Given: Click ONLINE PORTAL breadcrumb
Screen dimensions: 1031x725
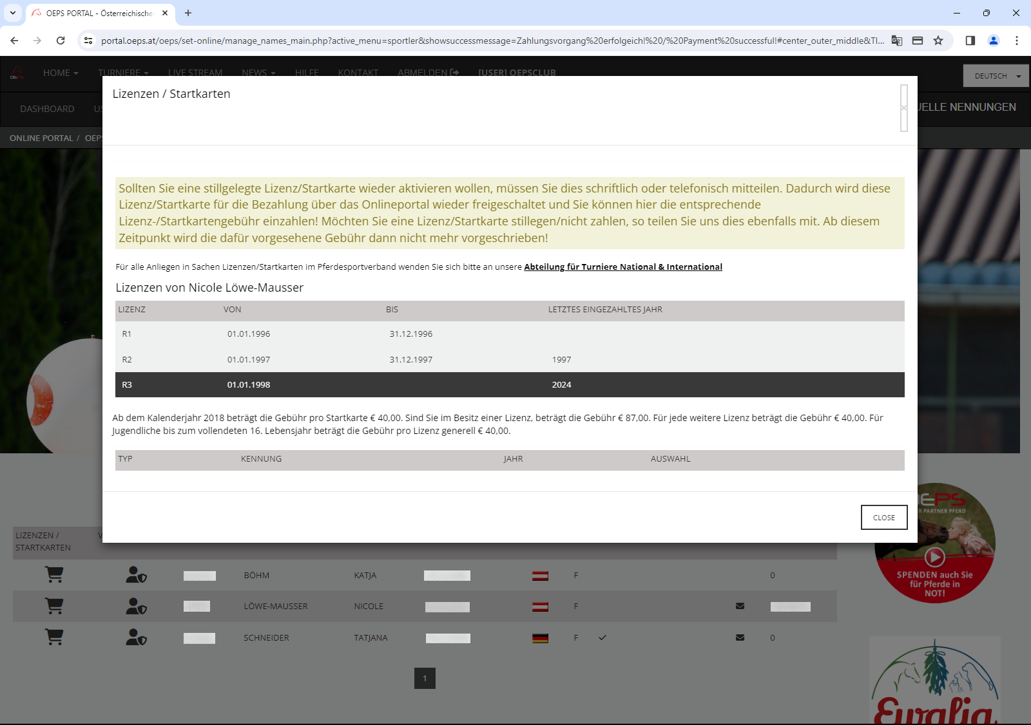Looking at the screenshot, I should coord(41,138).
